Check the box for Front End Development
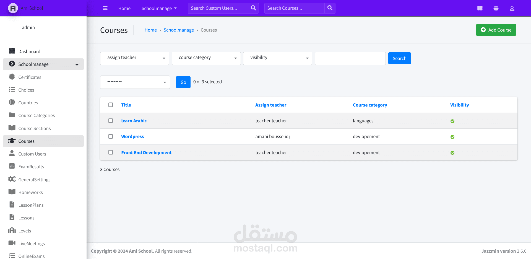This screenshot has width=531, height=259. pos(111,152)
